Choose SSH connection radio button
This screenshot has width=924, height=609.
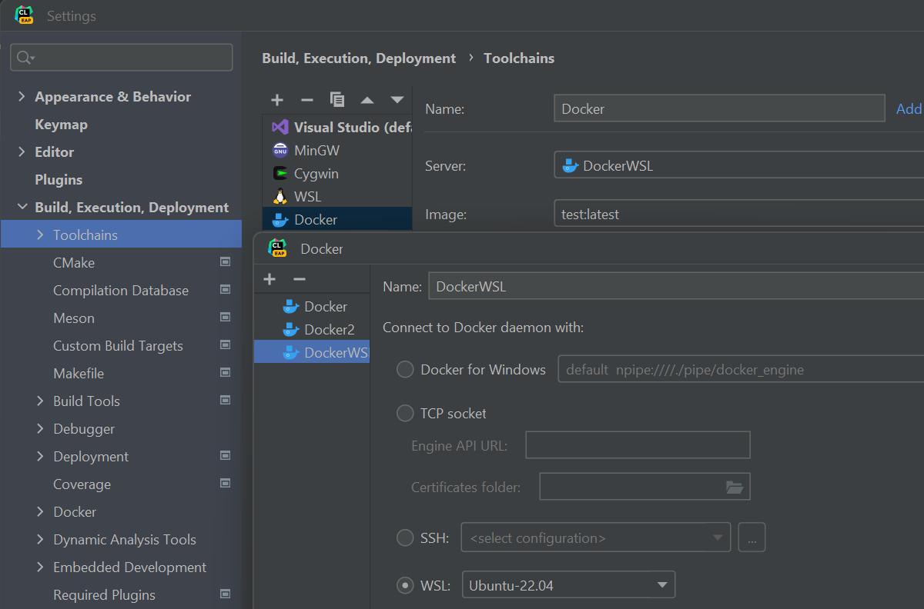405,537
